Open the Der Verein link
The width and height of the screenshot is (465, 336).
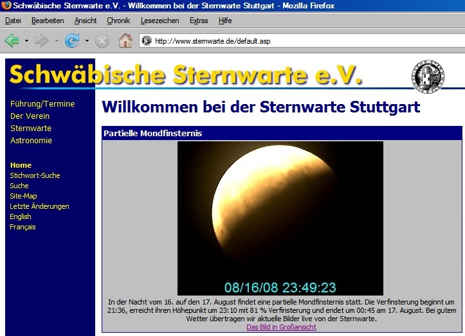(x=30, y=116)
